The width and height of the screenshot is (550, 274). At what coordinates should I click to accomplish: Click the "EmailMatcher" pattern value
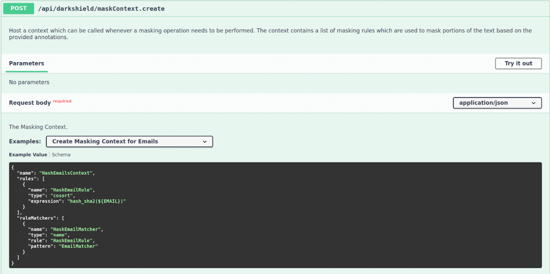pos(78,246)
